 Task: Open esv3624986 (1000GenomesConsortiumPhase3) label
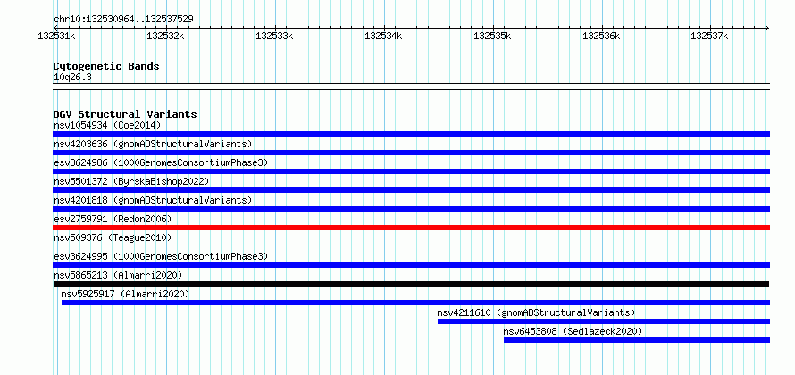pyautogui.click(x=161, y=162)
